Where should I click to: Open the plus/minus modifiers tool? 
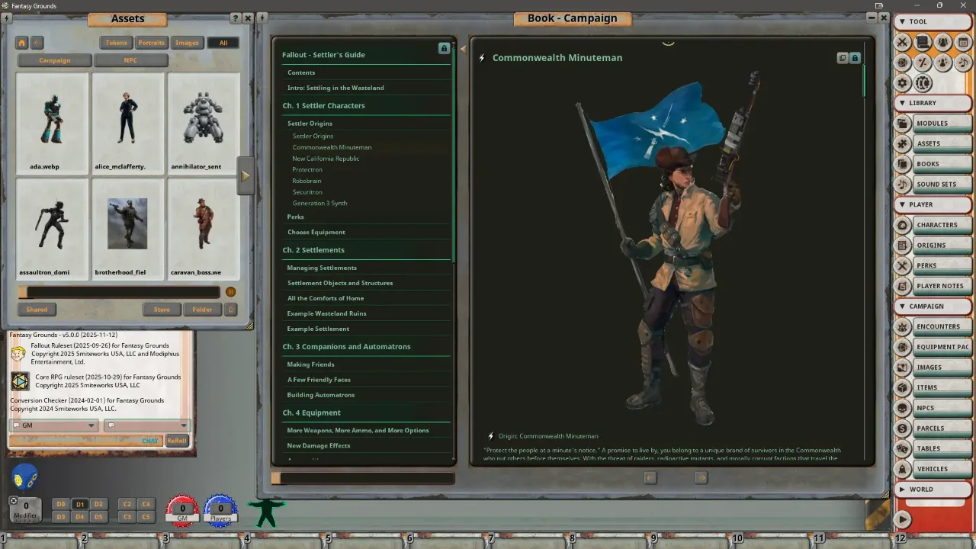coord(923,63)
